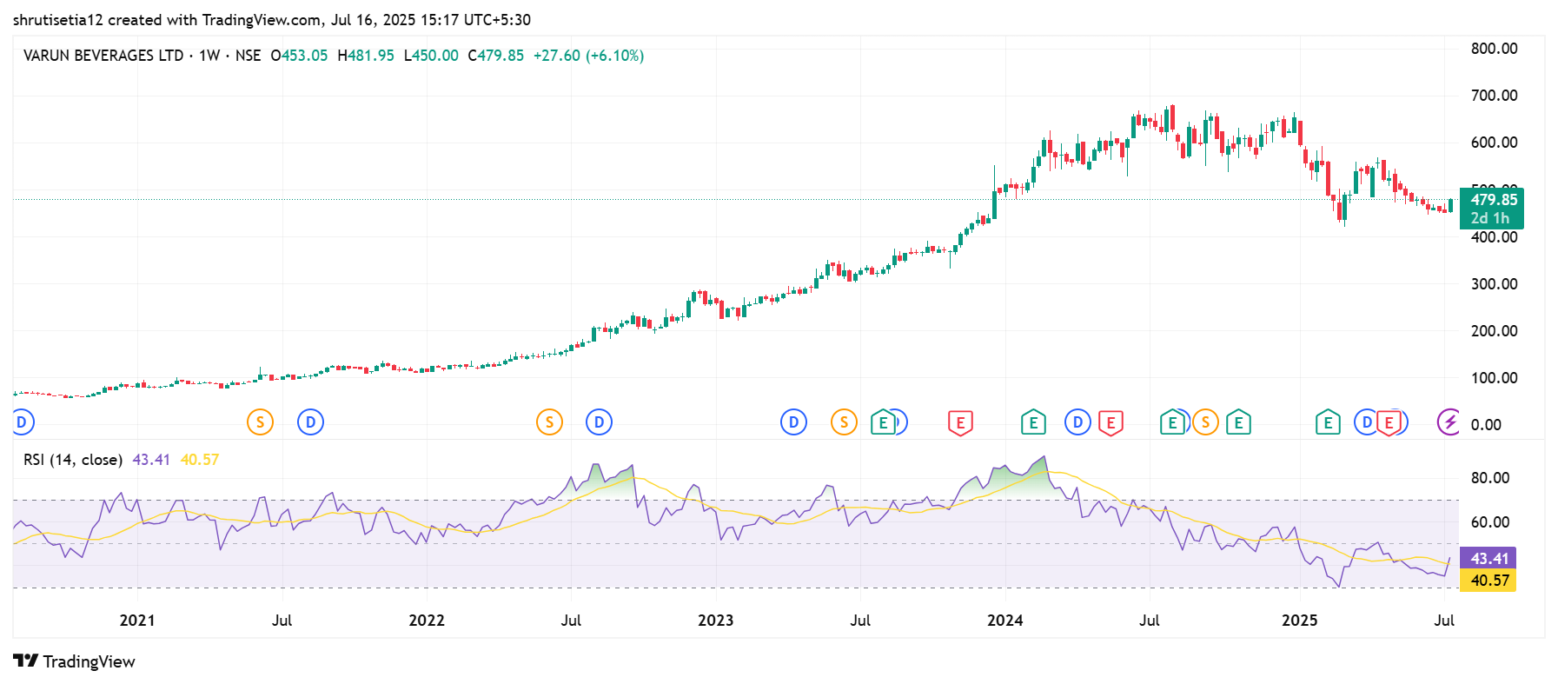This screenshot has width=1558, height=684.
Task: Click the 2d 1h bar countdown label
Action: [1490, 219]
